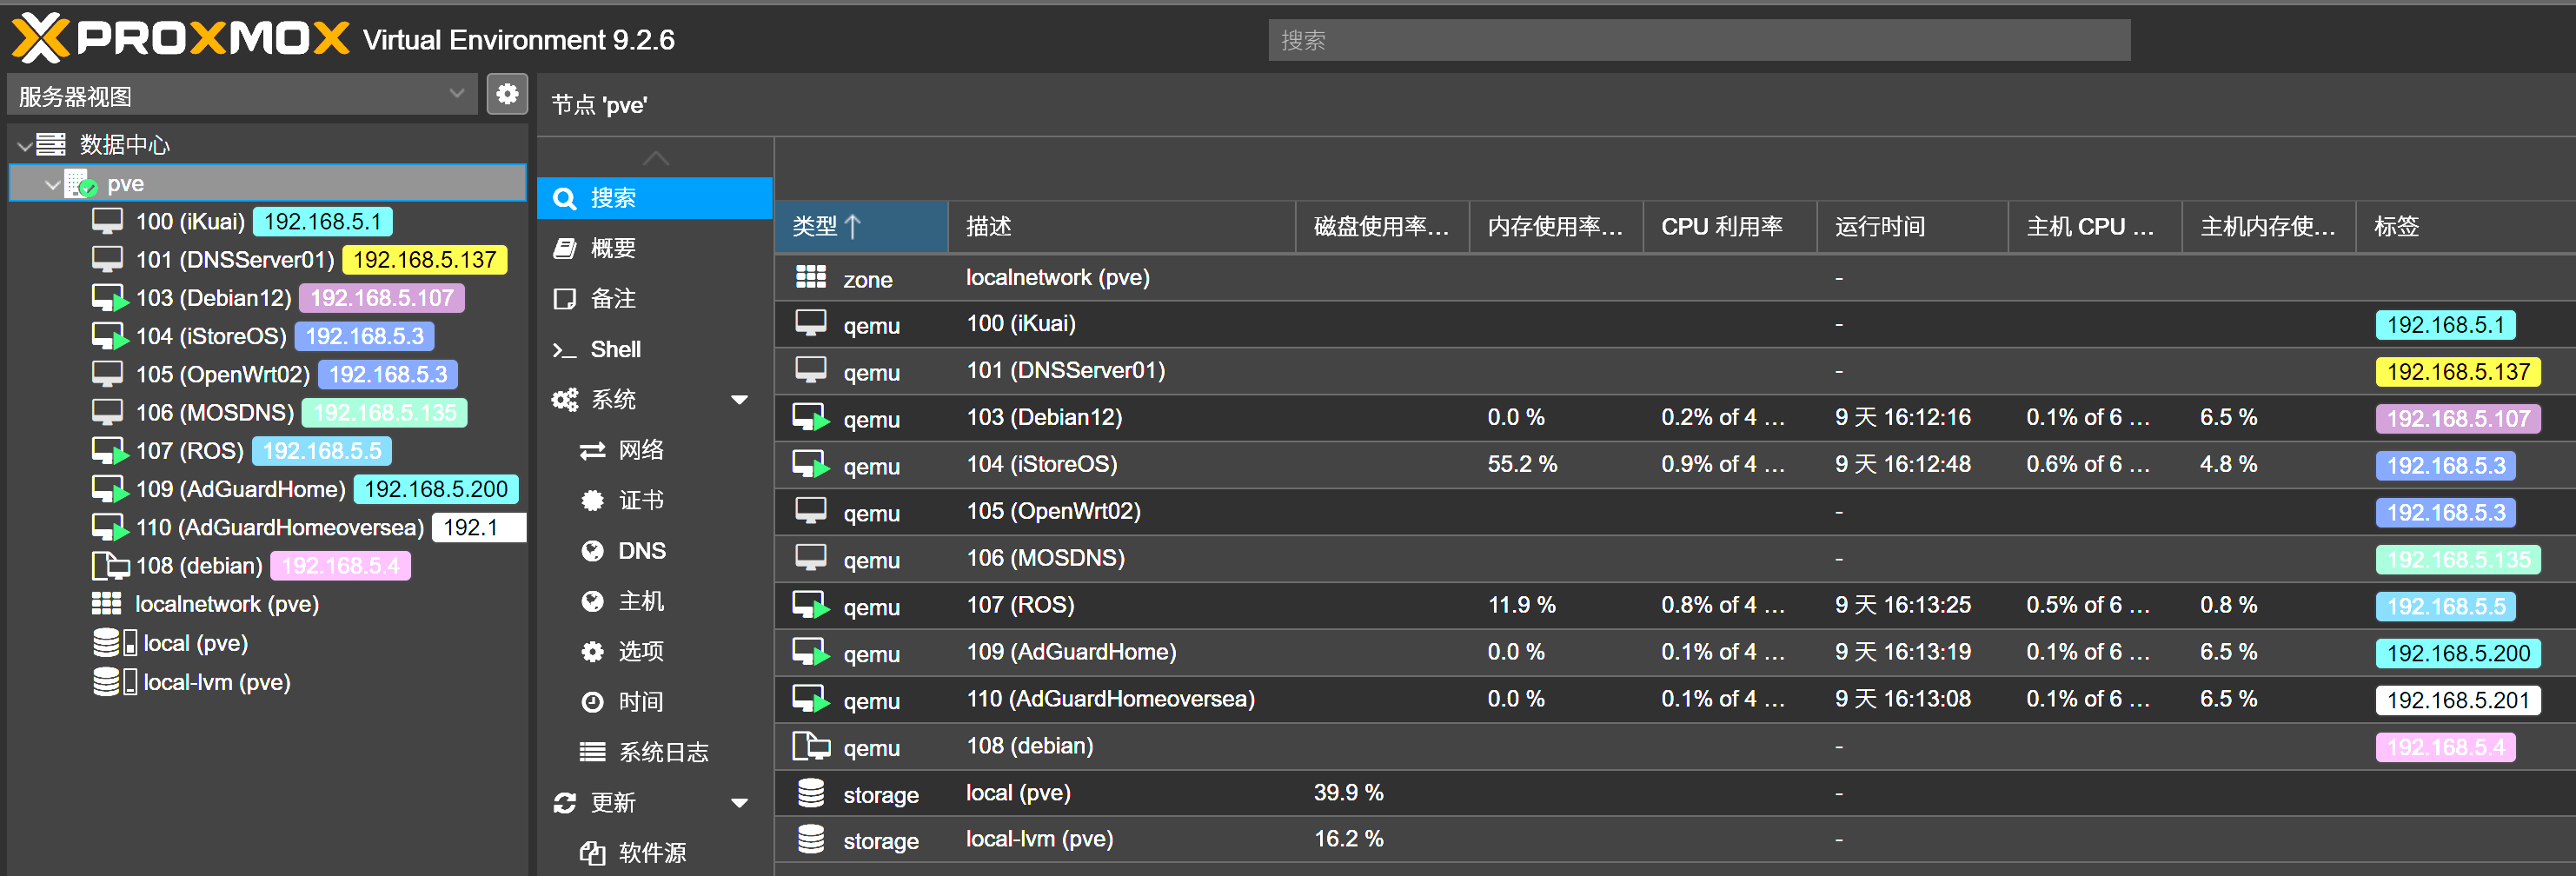Click the 192.168.5.201 tag in the table
Viewport: 2576px width, 876px height.
tap(2458, 701)
